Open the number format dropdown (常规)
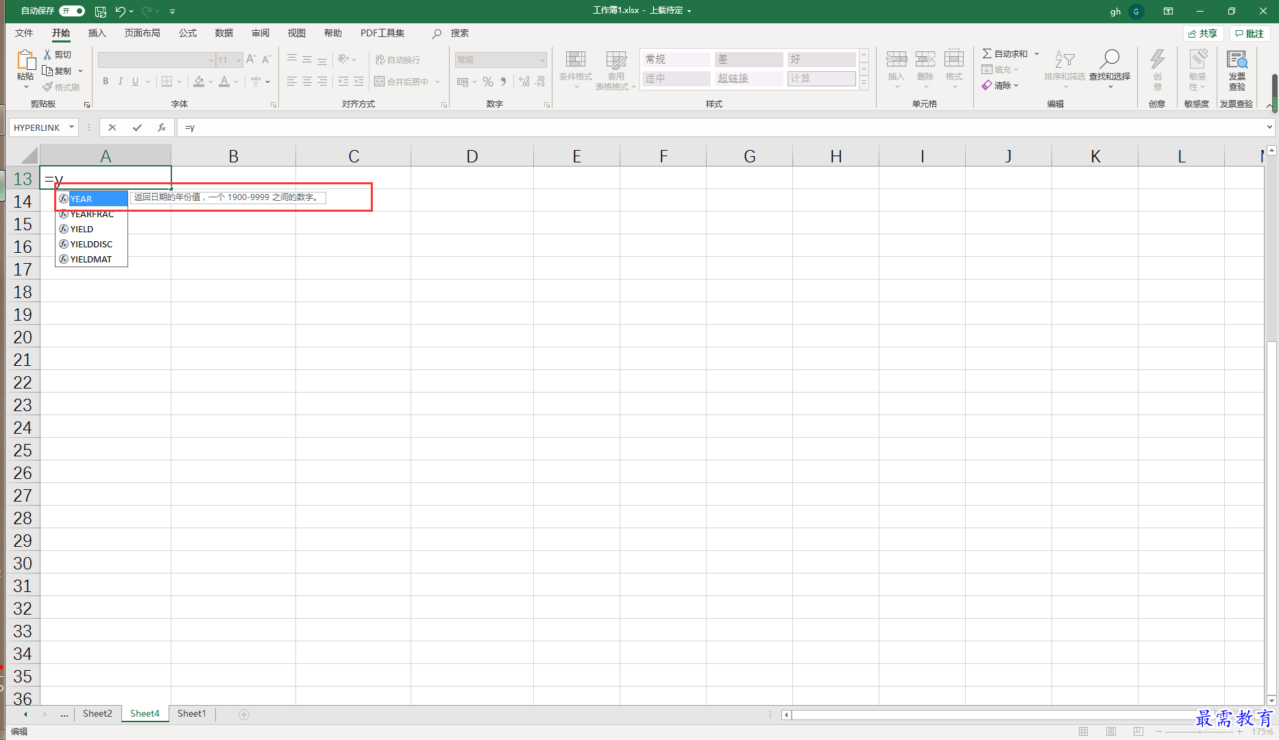The image size is (1279, 740). [x=542, y=60]
